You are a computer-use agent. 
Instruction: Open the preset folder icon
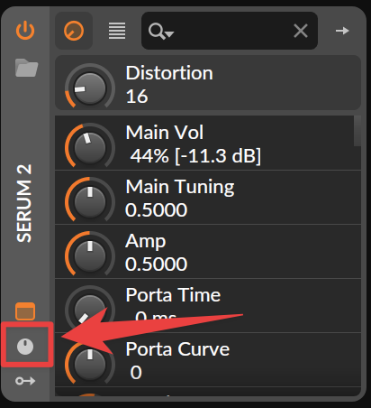pos(26,68)
